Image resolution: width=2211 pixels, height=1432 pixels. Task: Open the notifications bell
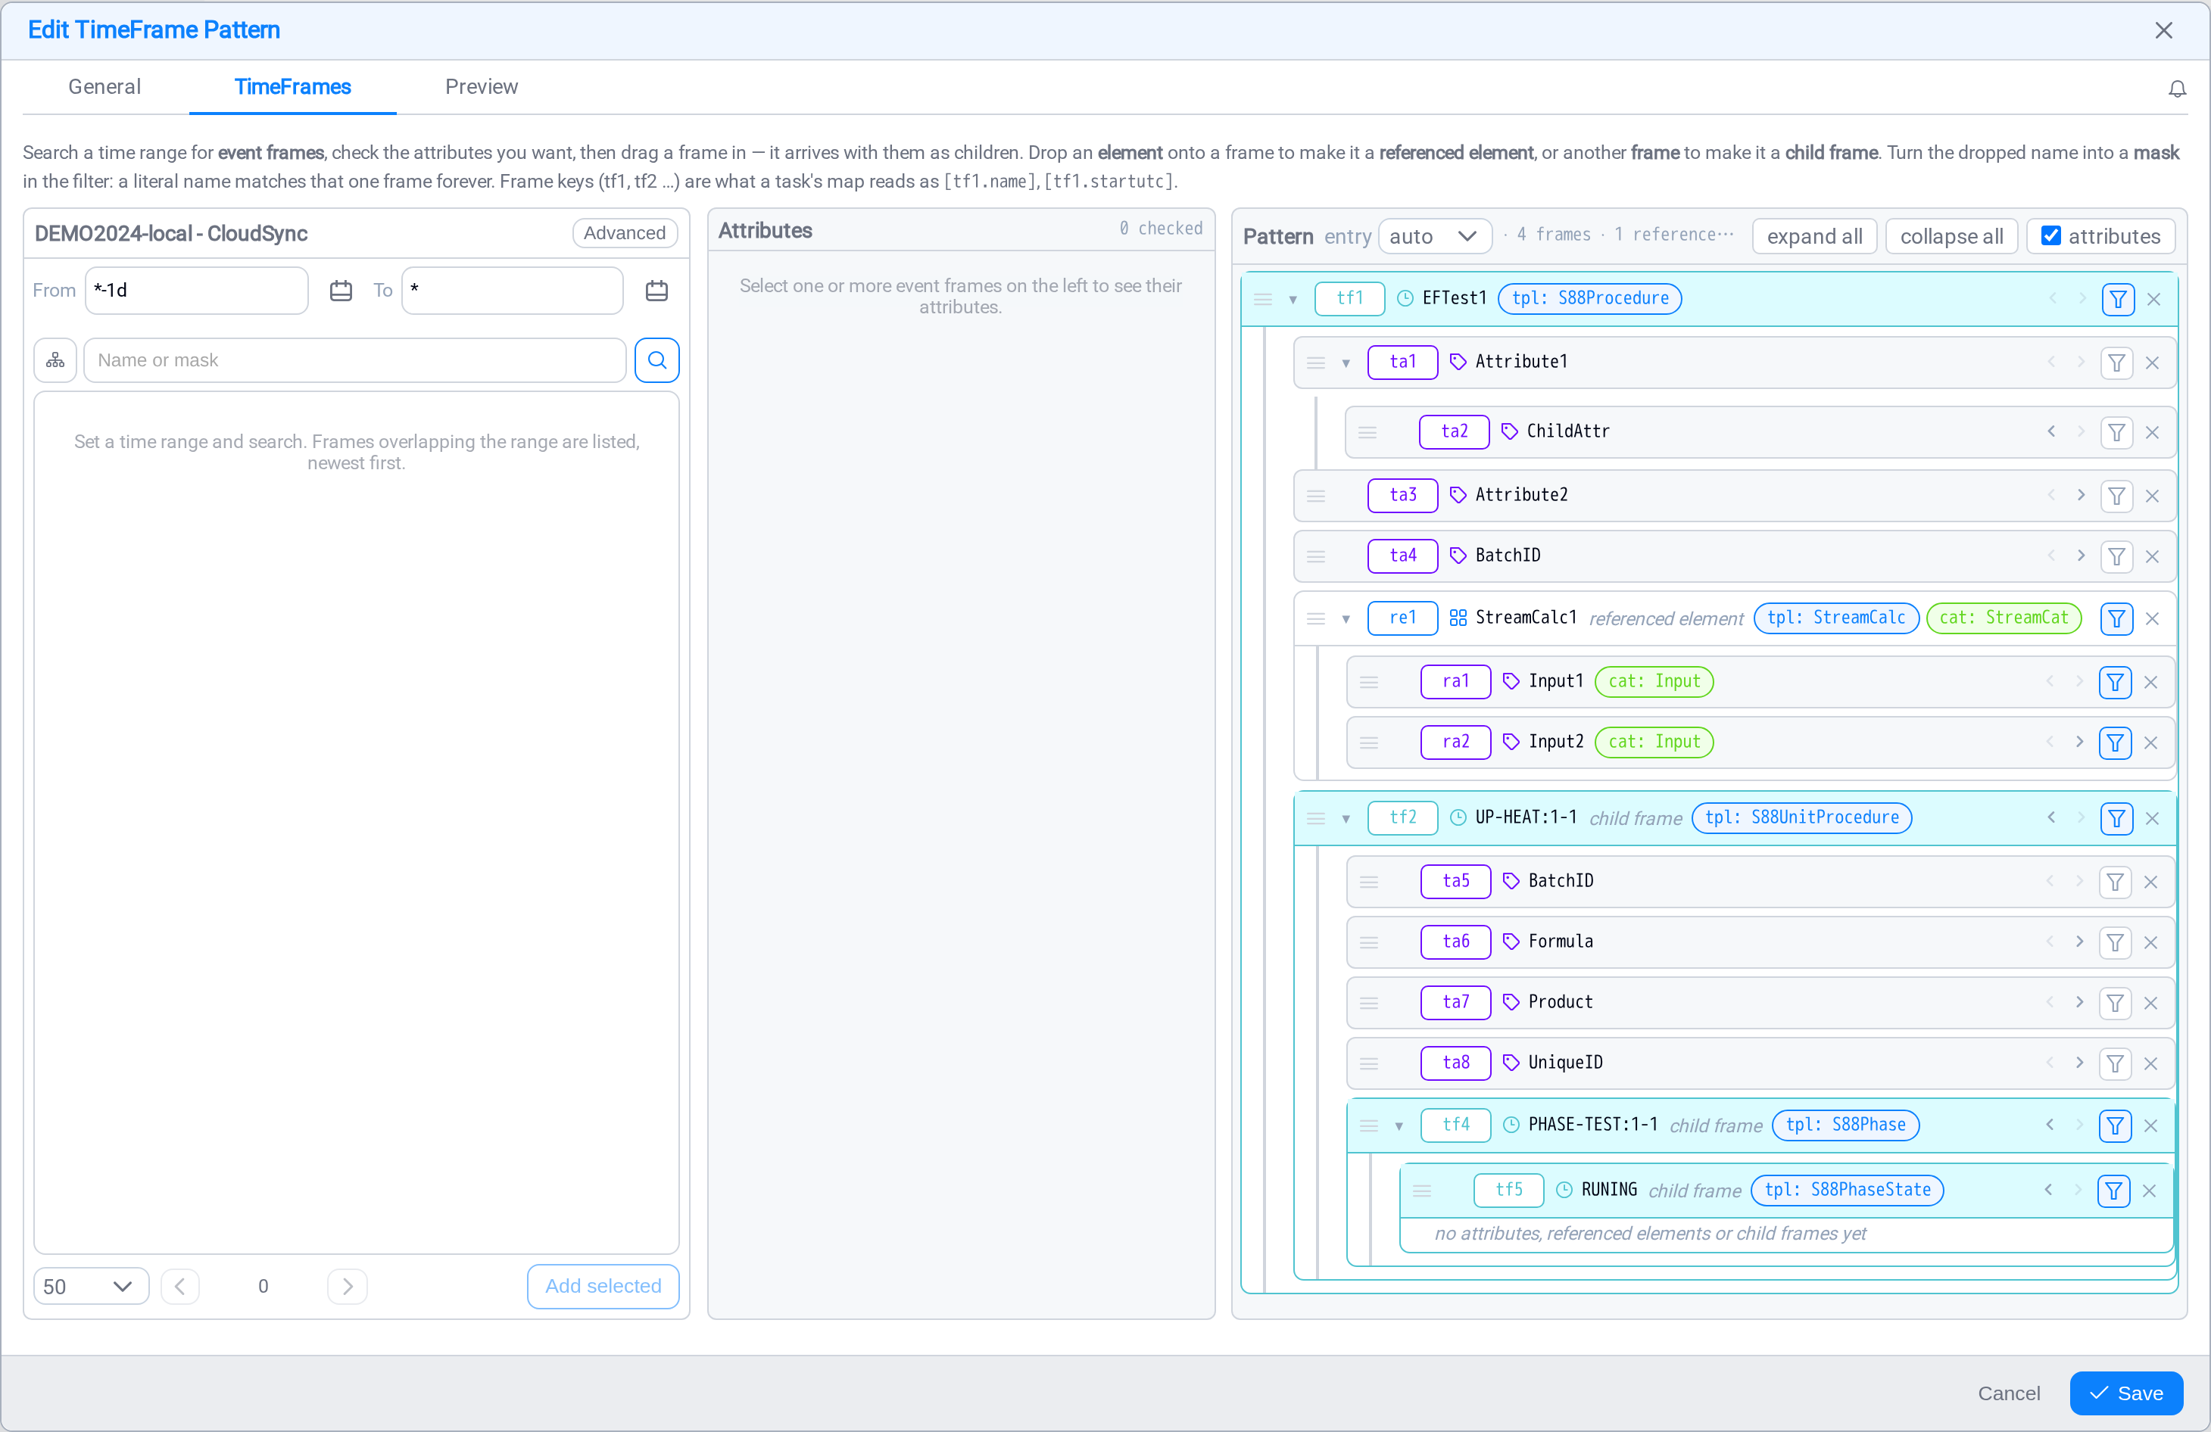coord(2177,89)
